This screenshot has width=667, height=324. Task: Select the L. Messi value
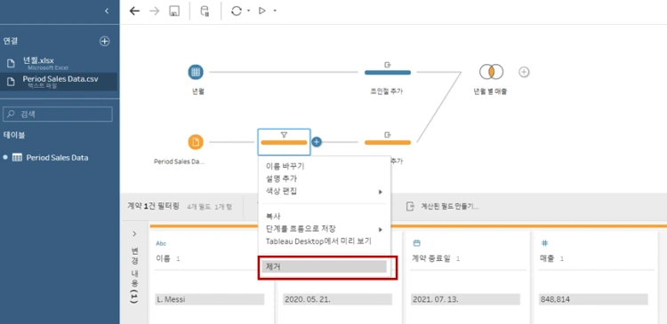[x=209, y=299]
